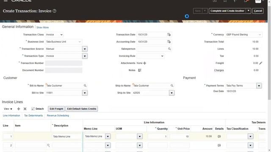Expand Complete and Create Another options arrow
The height and width of the screenshot is (152, 271).
(249, 11)
